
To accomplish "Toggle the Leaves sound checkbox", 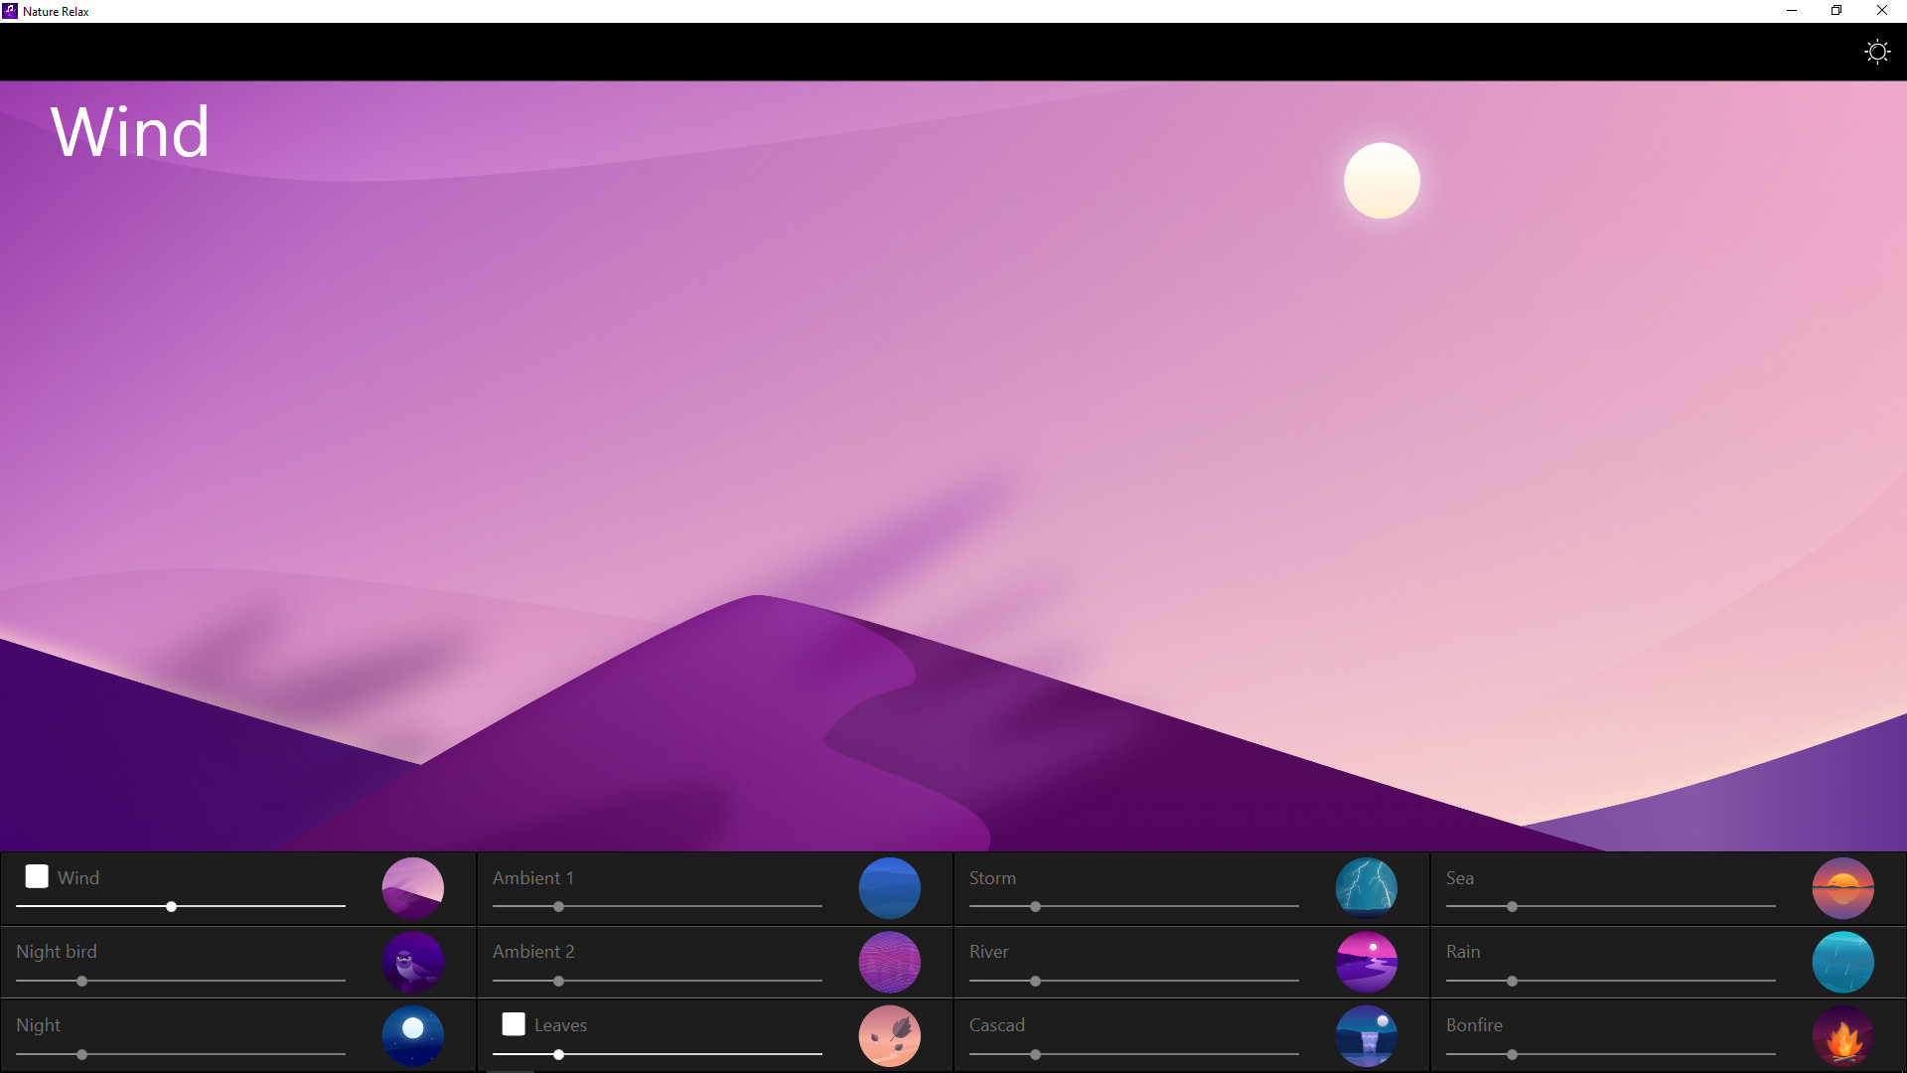I will [513, 1023].
